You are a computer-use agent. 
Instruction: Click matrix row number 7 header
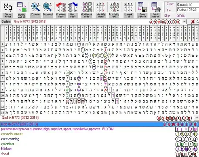2,78
